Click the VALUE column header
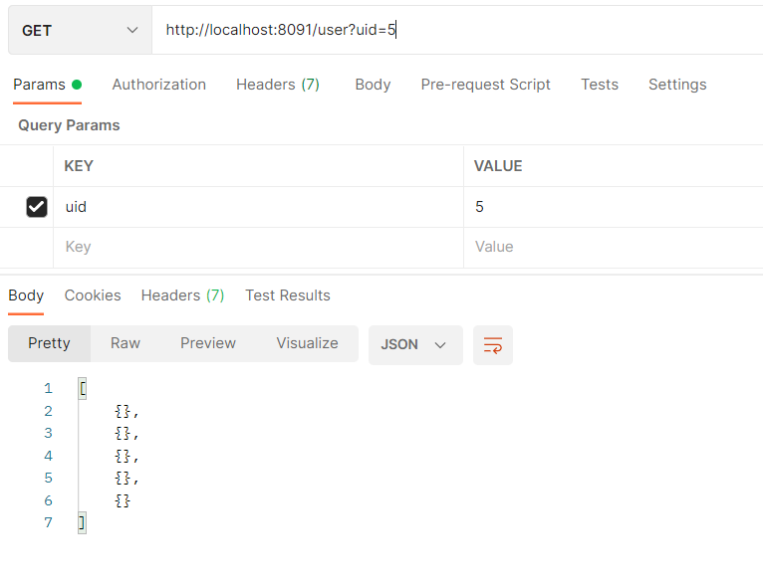The image size is (763, 587). [498, 166]
